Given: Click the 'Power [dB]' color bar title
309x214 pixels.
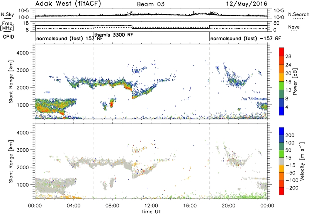Looking at the screenshot, I should [x=295, y=82].
